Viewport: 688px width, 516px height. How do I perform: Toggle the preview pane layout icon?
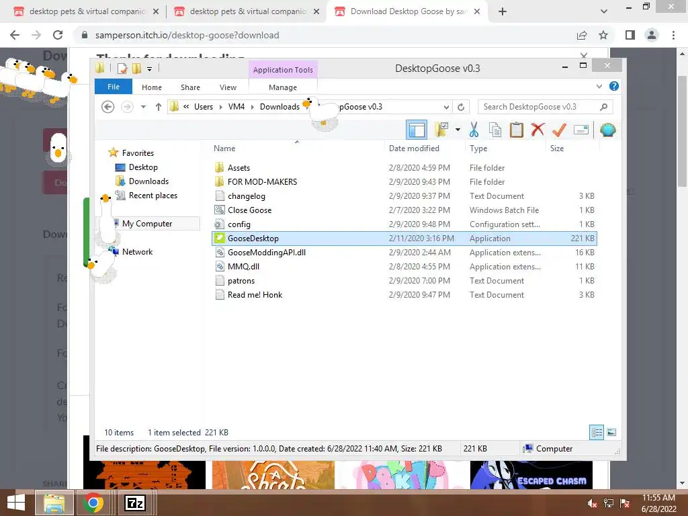(x=417, y=130)
